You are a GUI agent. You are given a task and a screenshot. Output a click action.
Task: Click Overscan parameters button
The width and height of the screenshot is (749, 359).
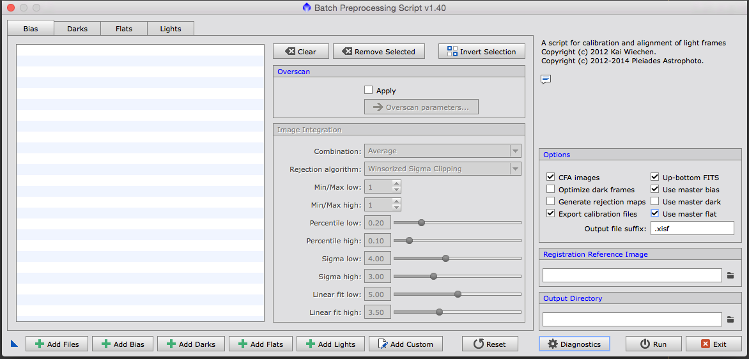coord(421,107)
